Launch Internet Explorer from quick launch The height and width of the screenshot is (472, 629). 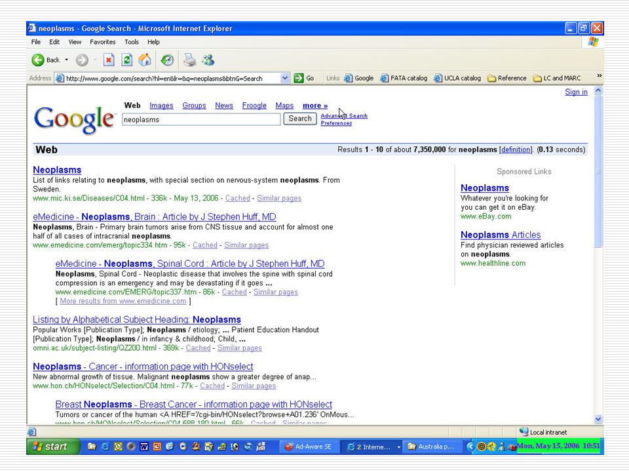point(105,446)
